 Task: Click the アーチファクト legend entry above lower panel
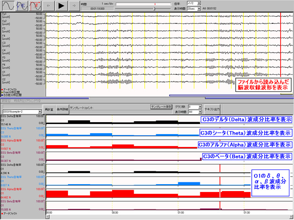[x=10, y=90]
